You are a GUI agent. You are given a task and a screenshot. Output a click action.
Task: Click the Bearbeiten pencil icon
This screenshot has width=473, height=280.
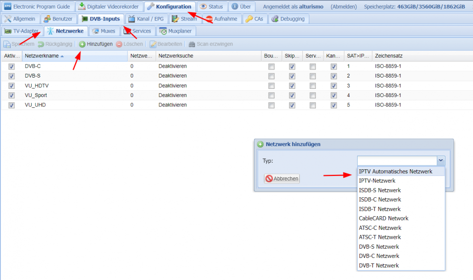(x=153, y=44)
